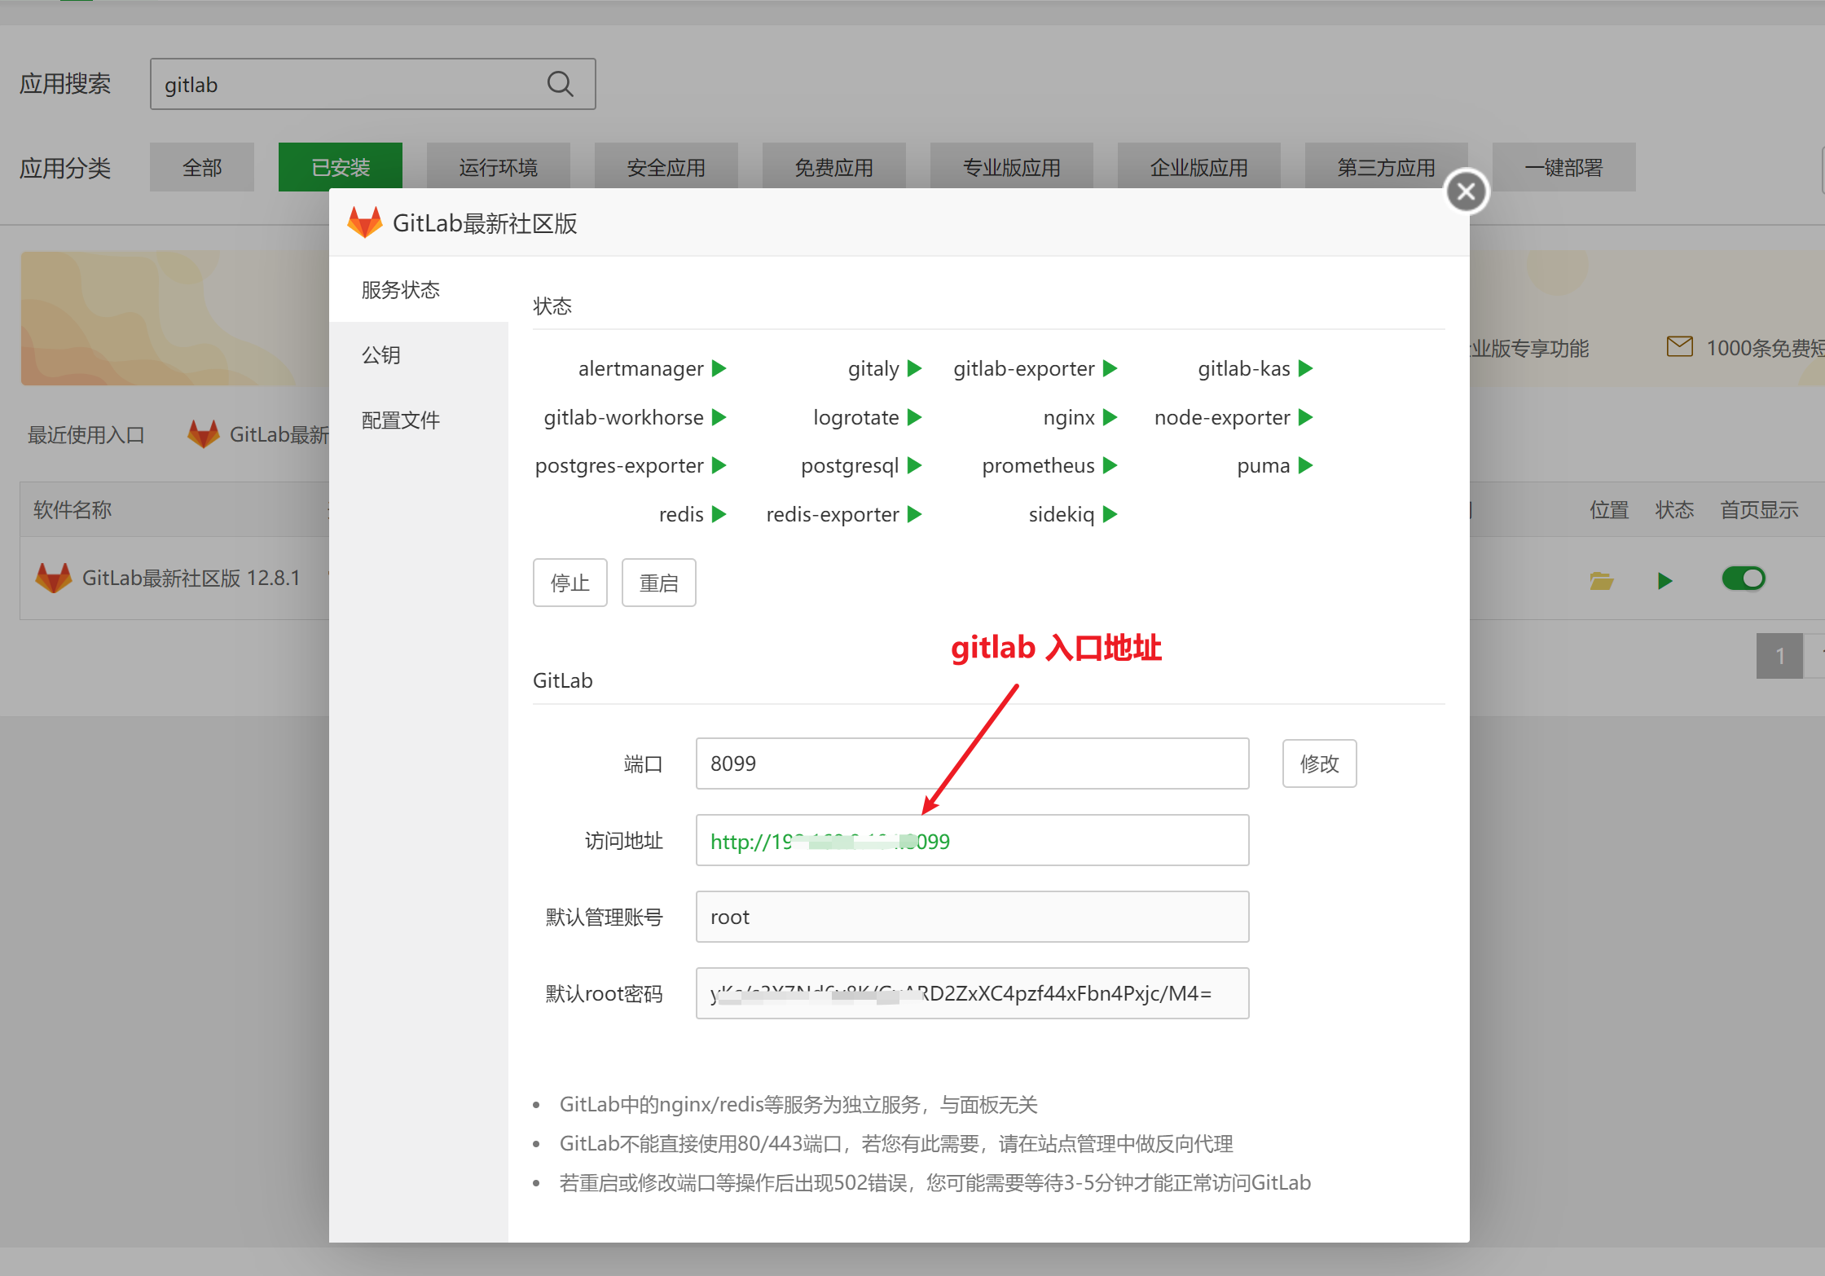The image size is (1825, 1276).
Task: Click the search magnifier icon
Action: (x=560, y=84)
